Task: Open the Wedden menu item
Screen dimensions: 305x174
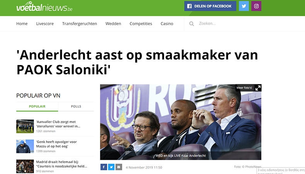Action: pyautogui.click(x=113, y=24)
